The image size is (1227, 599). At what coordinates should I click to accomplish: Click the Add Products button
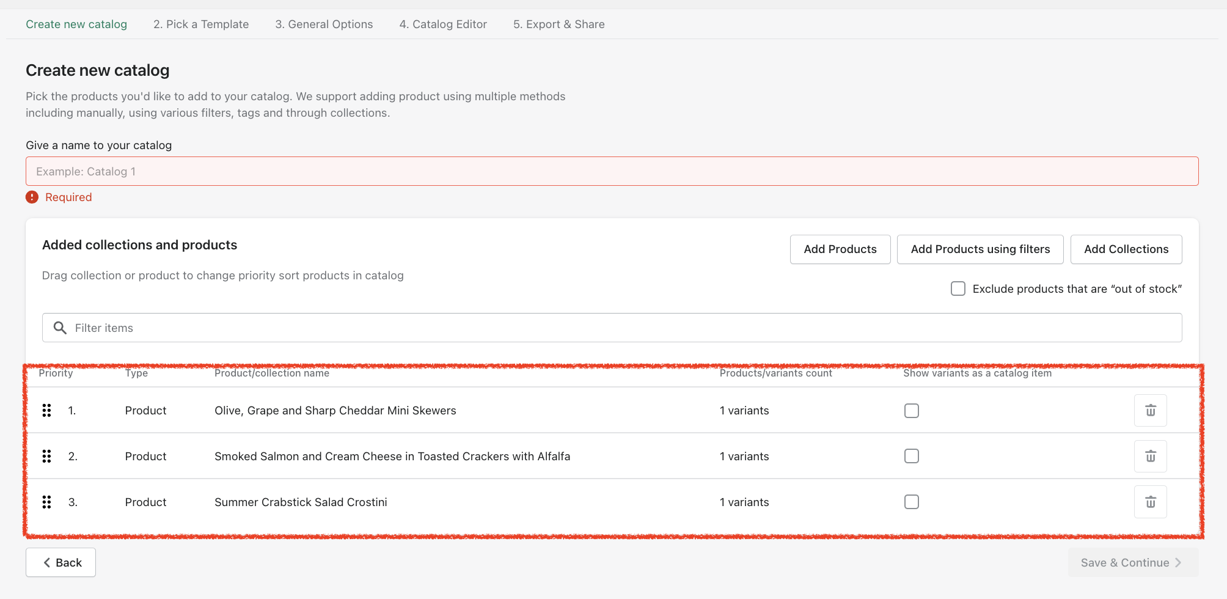(840, 249)
